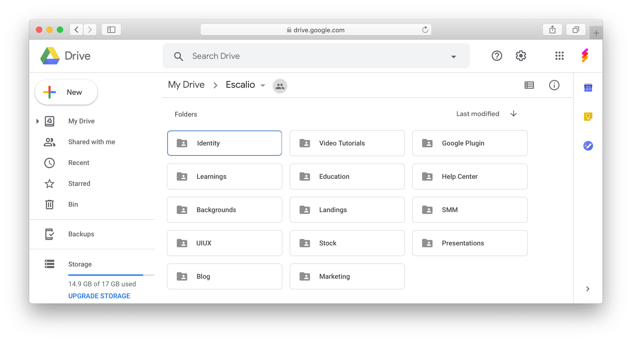Click the storage usage bar

pyautogui.click(x=111, y=275)
